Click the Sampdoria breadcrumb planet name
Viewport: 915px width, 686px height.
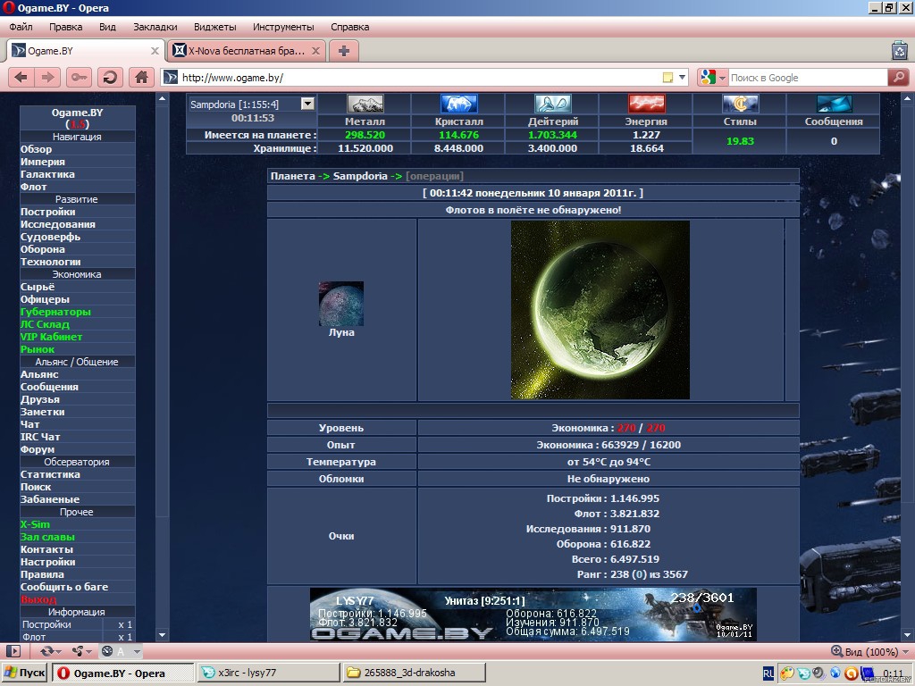(x=360, y=176)
